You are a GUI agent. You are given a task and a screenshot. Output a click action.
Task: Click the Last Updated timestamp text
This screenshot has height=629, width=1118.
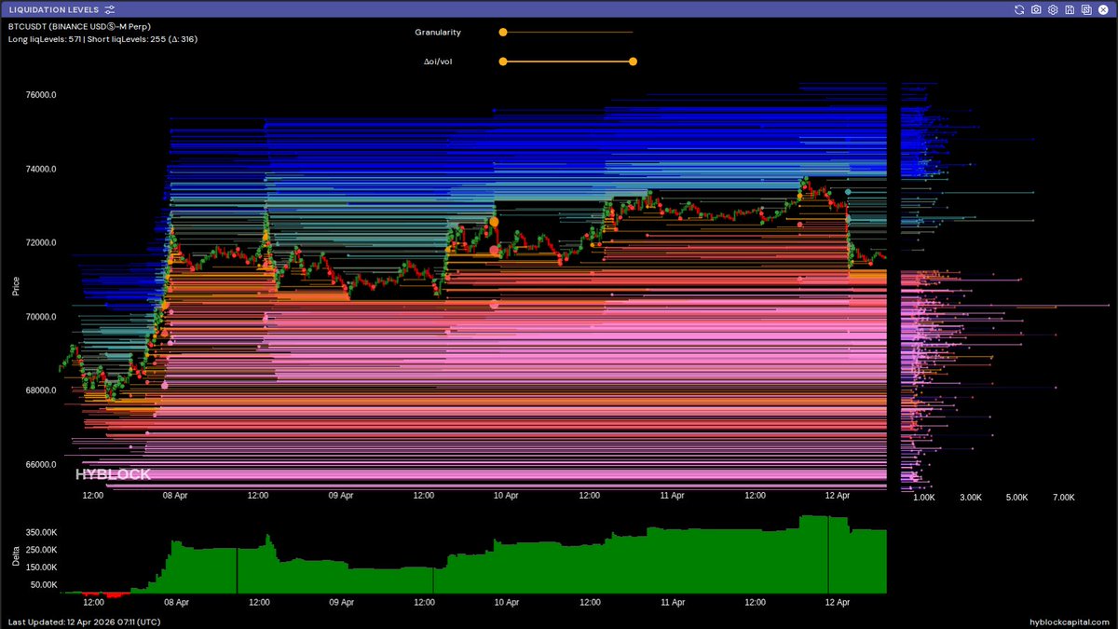(x=85, y=622)
